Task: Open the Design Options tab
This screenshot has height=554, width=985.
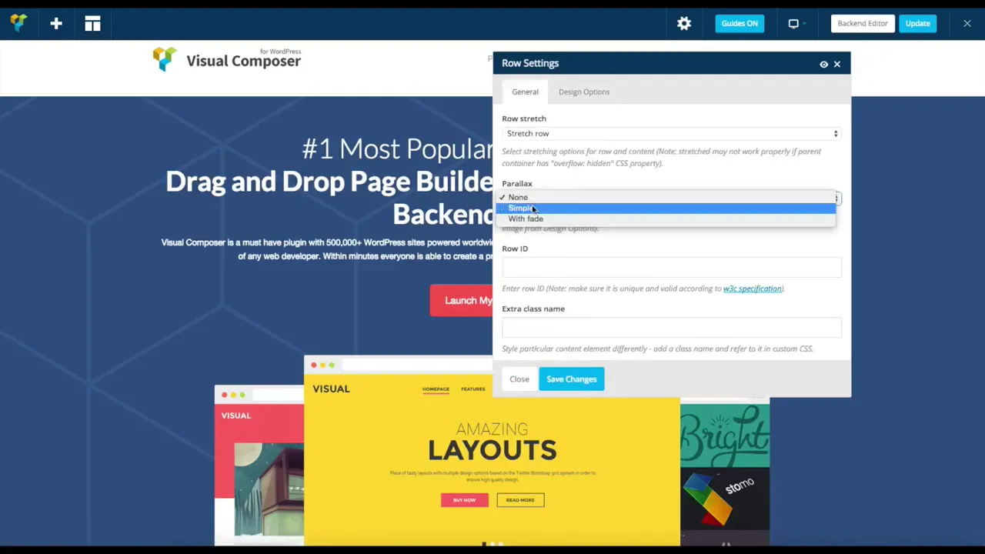Action: (x=584, y=92)
